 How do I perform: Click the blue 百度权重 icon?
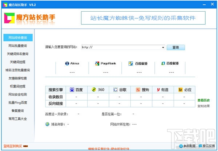(131, 64)
